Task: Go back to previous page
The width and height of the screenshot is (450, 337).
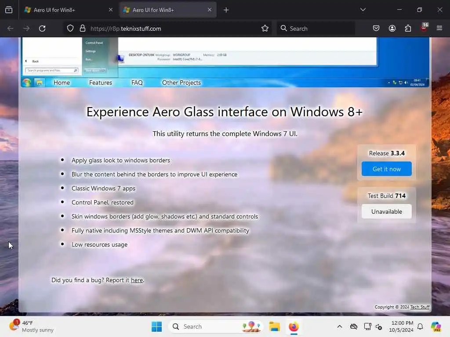Action: (x=11, y=29)
